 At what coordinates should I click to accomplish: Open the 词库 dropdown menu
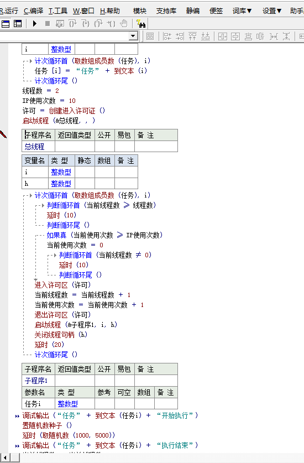pyautogui.click(x=242, y=11)
